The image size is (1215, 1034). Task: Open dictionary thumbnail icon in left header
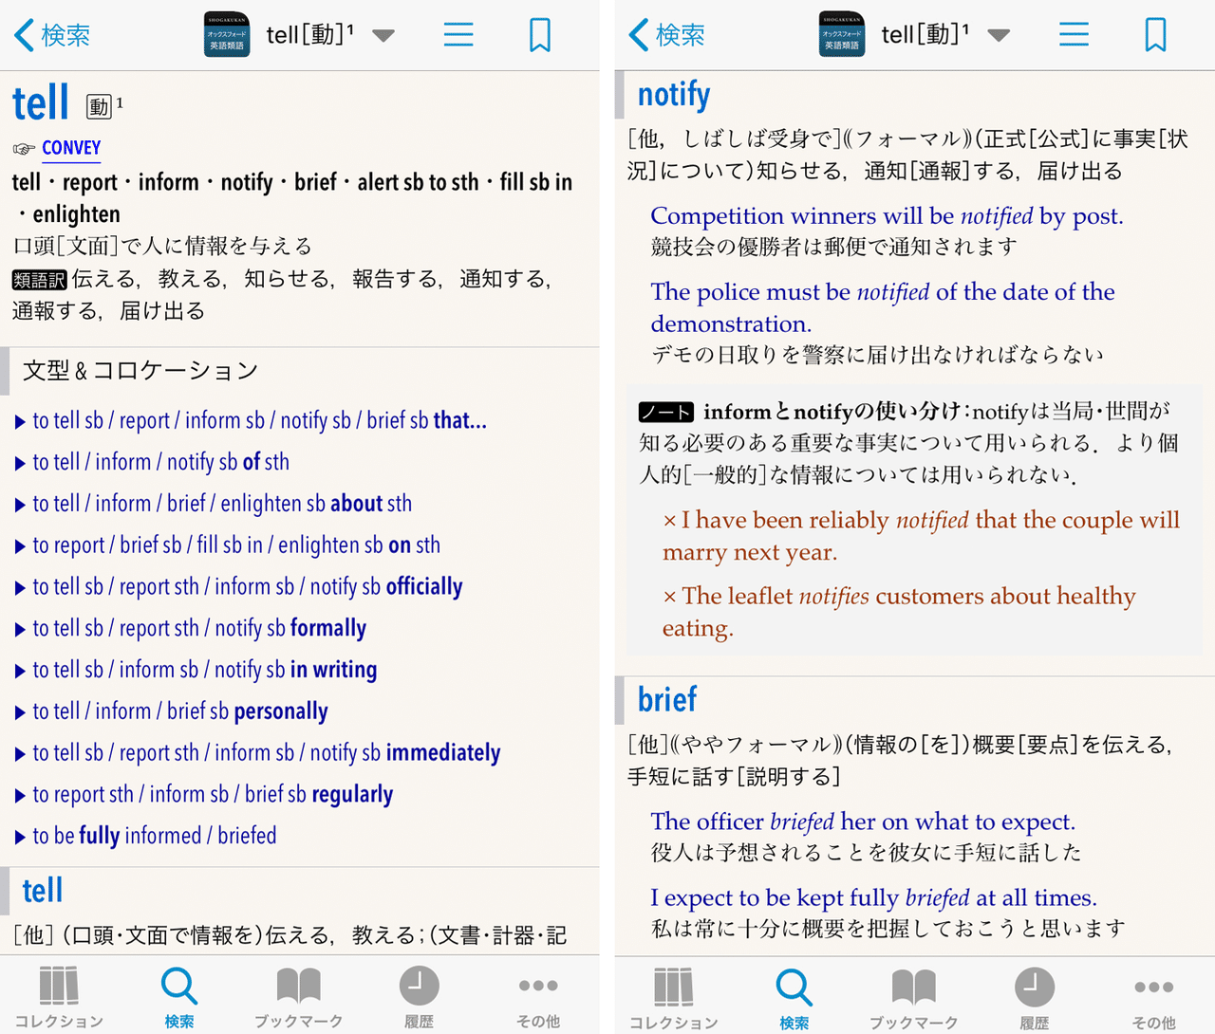coord(227,35)
